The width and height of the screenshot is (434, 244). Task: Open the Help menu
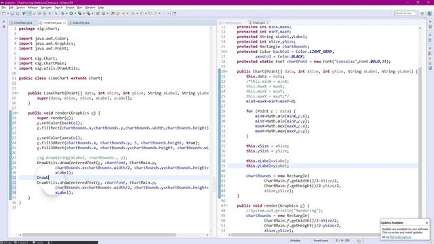(101, 7)
